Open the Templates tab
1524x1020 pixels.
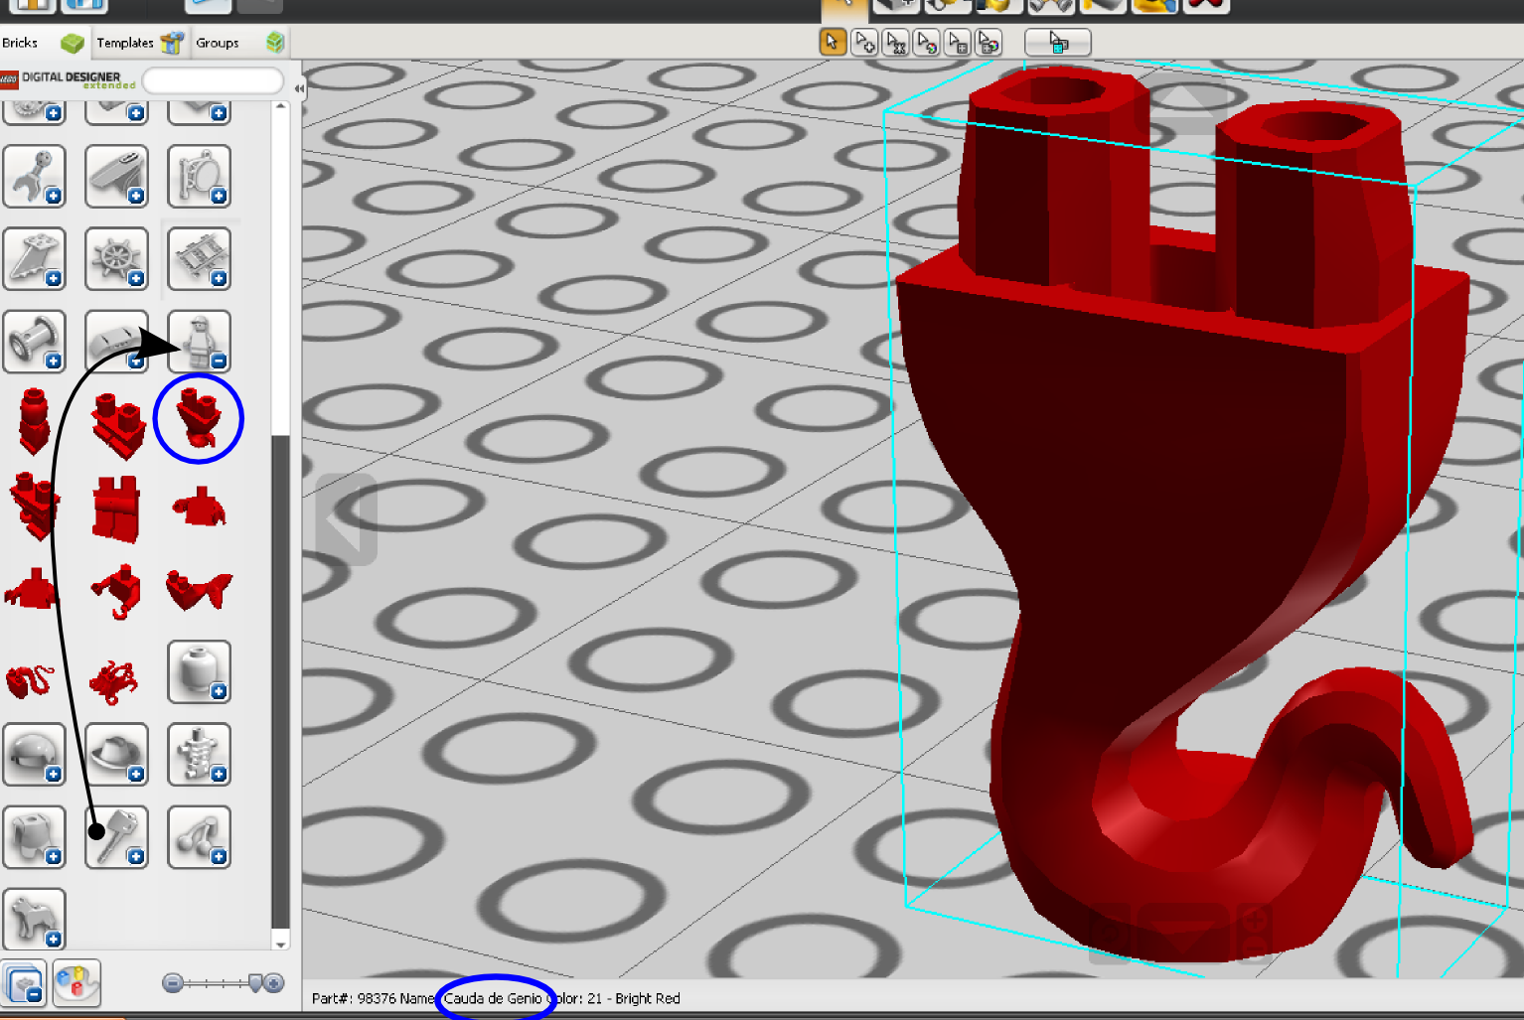click(140, 43)
